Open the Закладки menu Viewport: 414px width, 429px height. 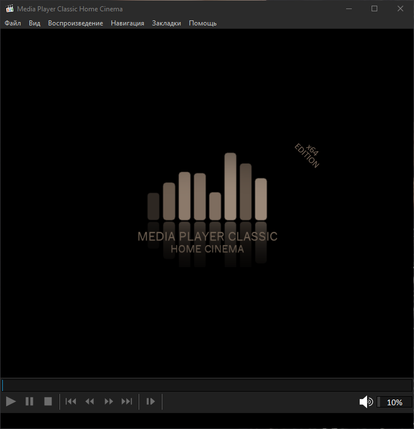point(166,23)
